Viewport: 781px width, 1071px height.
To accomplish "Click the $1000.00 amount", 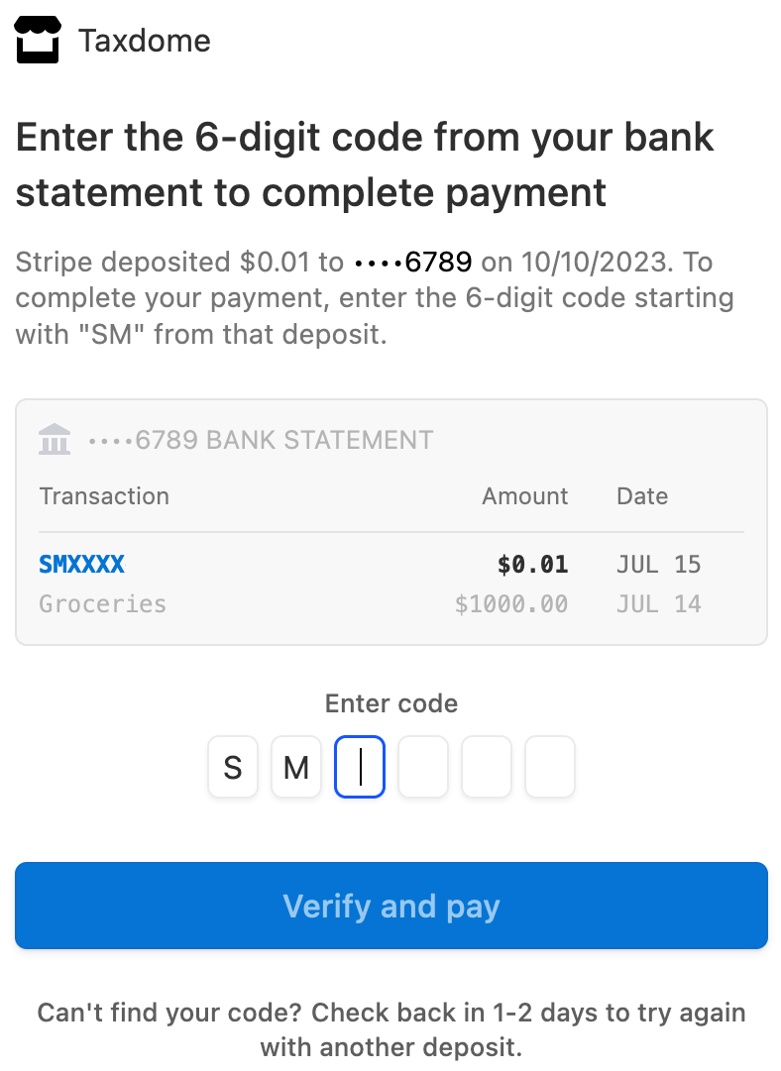I will [x=511, y=603].
